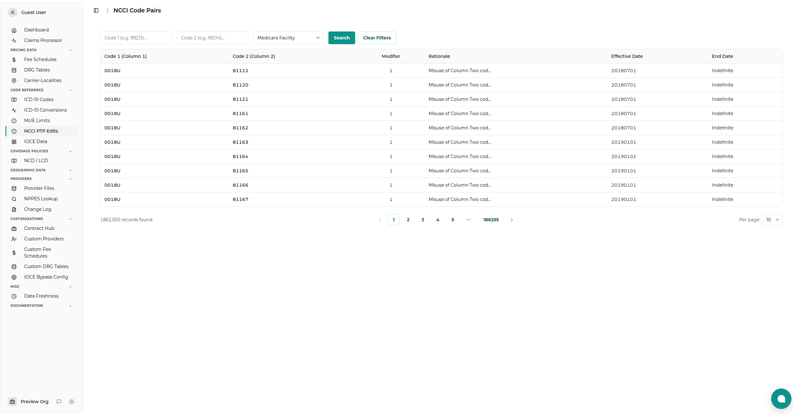The width and height of the screenshot is (794, 414).
Task: Click the Code 1 input field
Action: (136, 38)
